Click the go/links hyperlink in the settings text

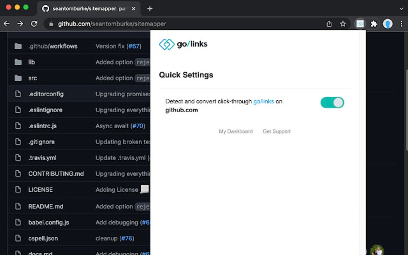pos(264,101)
